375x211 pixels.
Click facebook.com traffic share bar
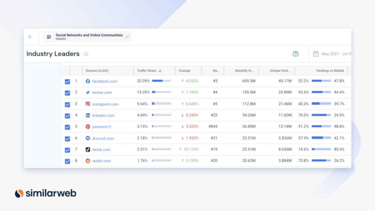coord(161,81)
